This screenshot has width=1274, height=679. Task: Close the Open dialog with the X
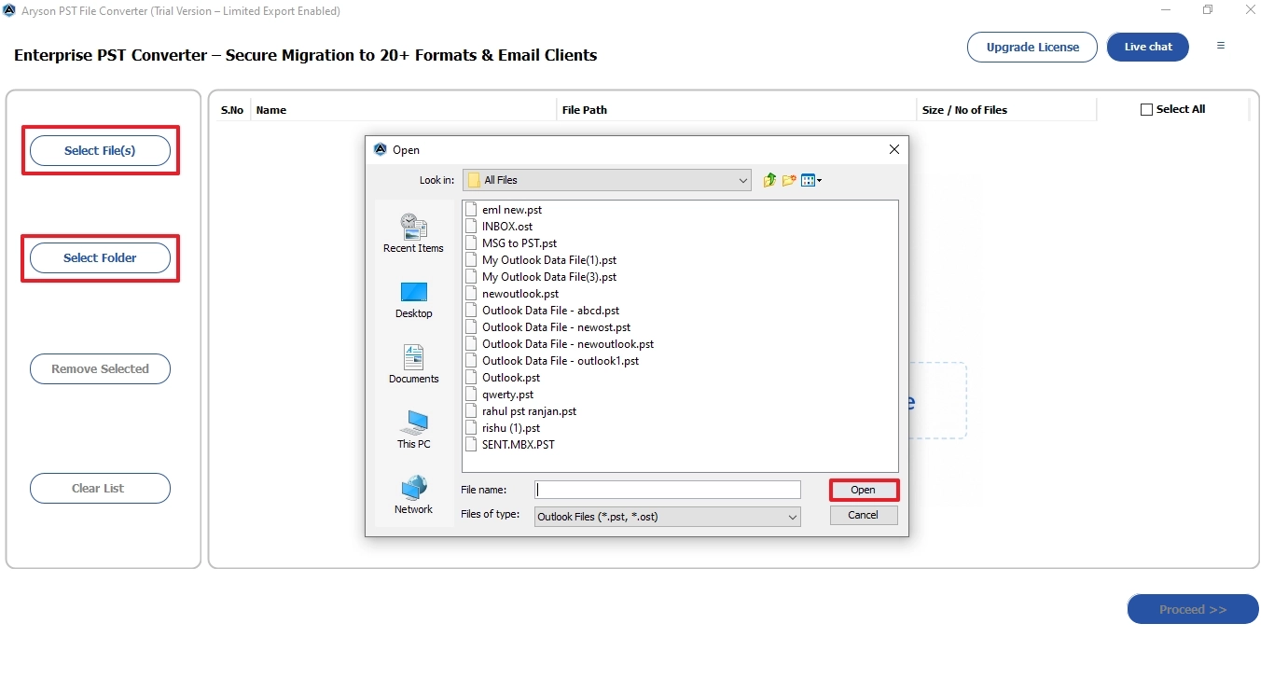[893, 149]
